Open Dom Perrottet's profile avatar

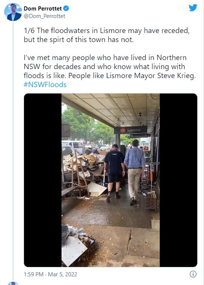point(13,12)
